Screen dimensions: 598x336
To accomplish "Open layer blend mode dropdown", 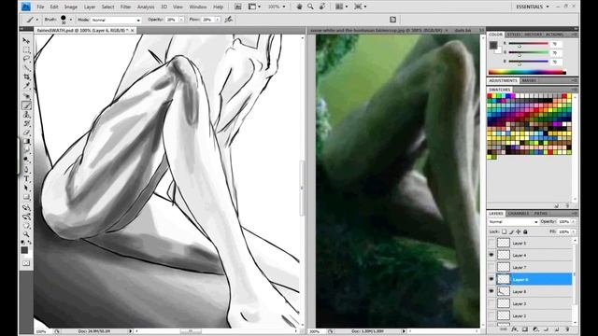I will pos(513,222).
